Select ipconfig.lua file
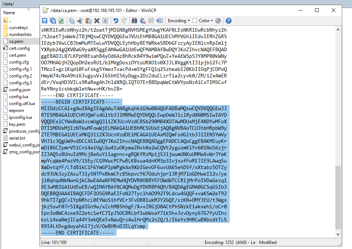The height and width of the screenshot is (249, 352). pyautogui.click(x=20, y=117)
